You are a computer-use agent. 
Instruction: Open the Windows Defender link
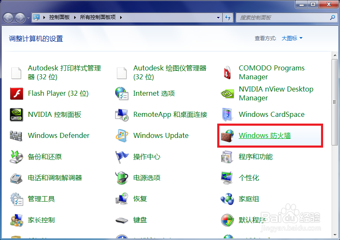tap(59, 135)
